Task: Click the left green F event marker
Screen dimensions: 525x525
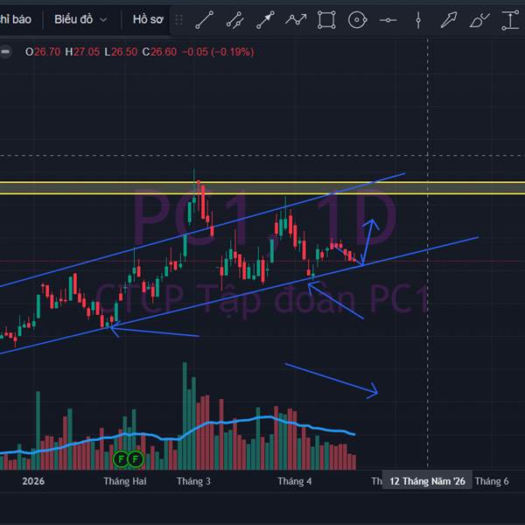Action: [x=121, y=458]
